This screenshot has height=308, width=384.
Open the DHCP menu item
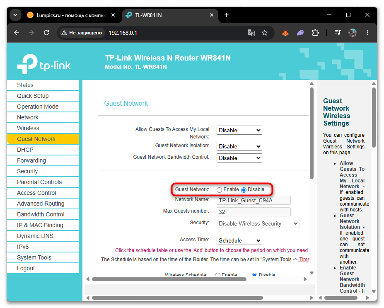[43, 150]
